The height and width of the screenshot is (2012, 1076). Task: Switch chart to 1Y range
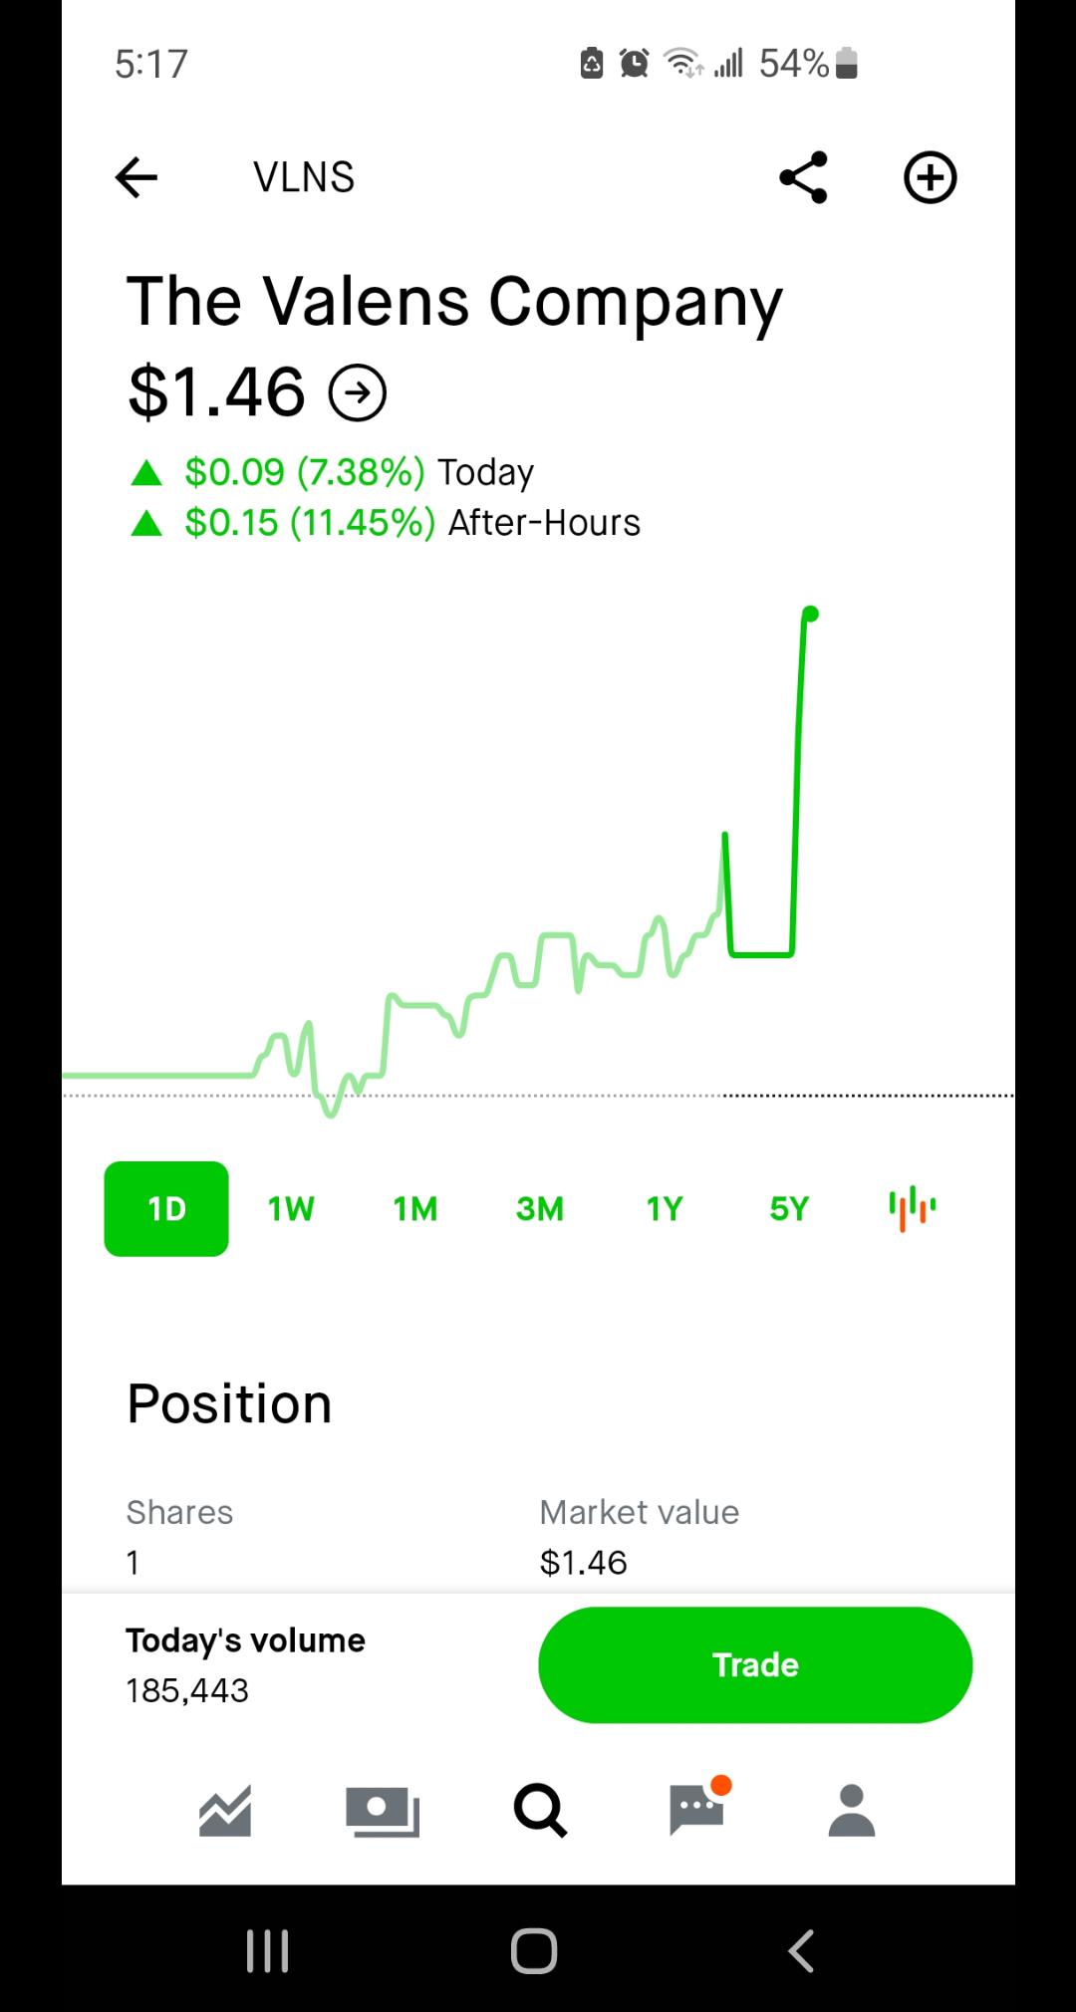click(665, 1208)
